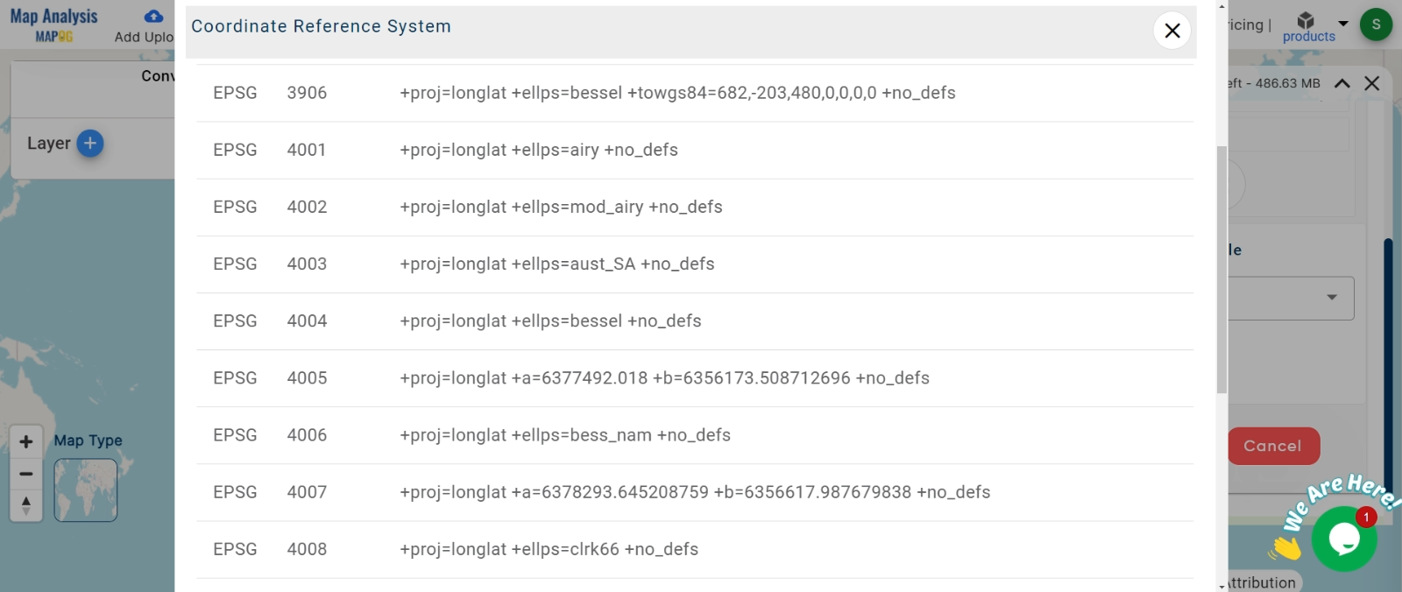This screenshot has width=1402, height=592.
Task: Open the chat widget bubble icon
Action: click(x=1343, y=539)
